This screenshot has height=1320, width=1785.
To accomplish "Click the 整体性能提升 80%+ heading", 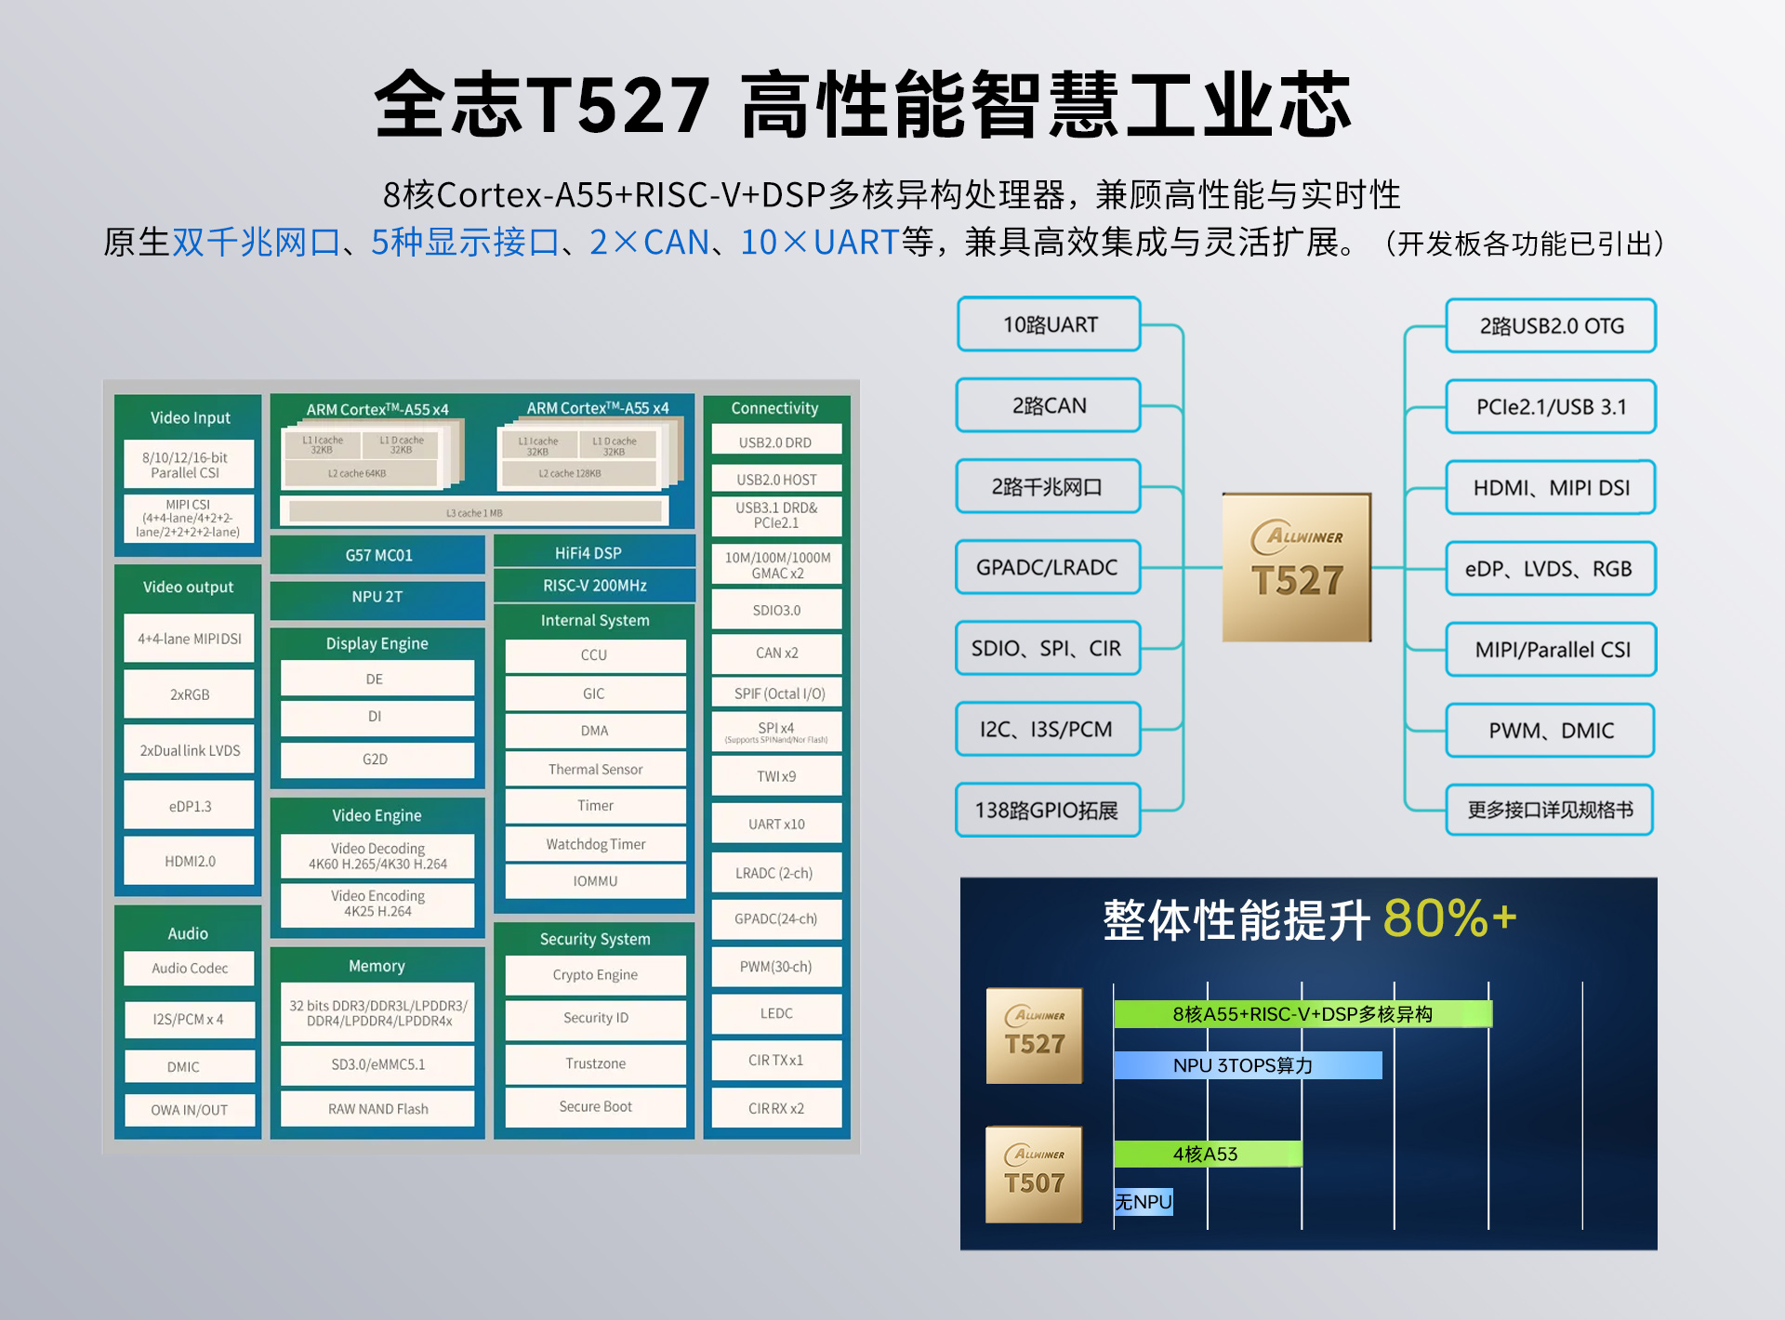I will (x=1309, y=919).
